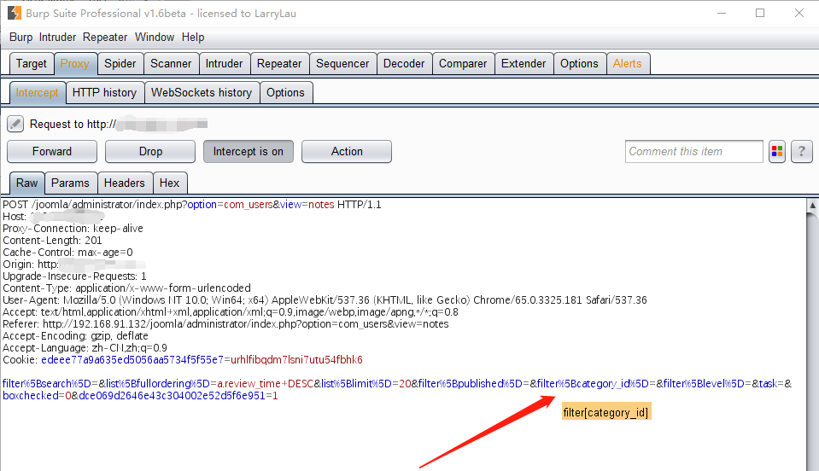Click the POST request line text

coord(191,205)
